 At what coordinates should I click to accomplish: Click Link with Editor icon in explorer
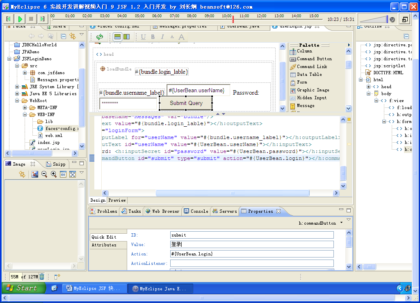coord(73,36)
